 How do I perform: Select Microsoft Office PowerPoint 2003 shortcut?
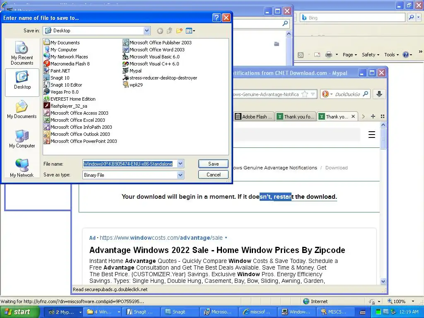(80, 141)
